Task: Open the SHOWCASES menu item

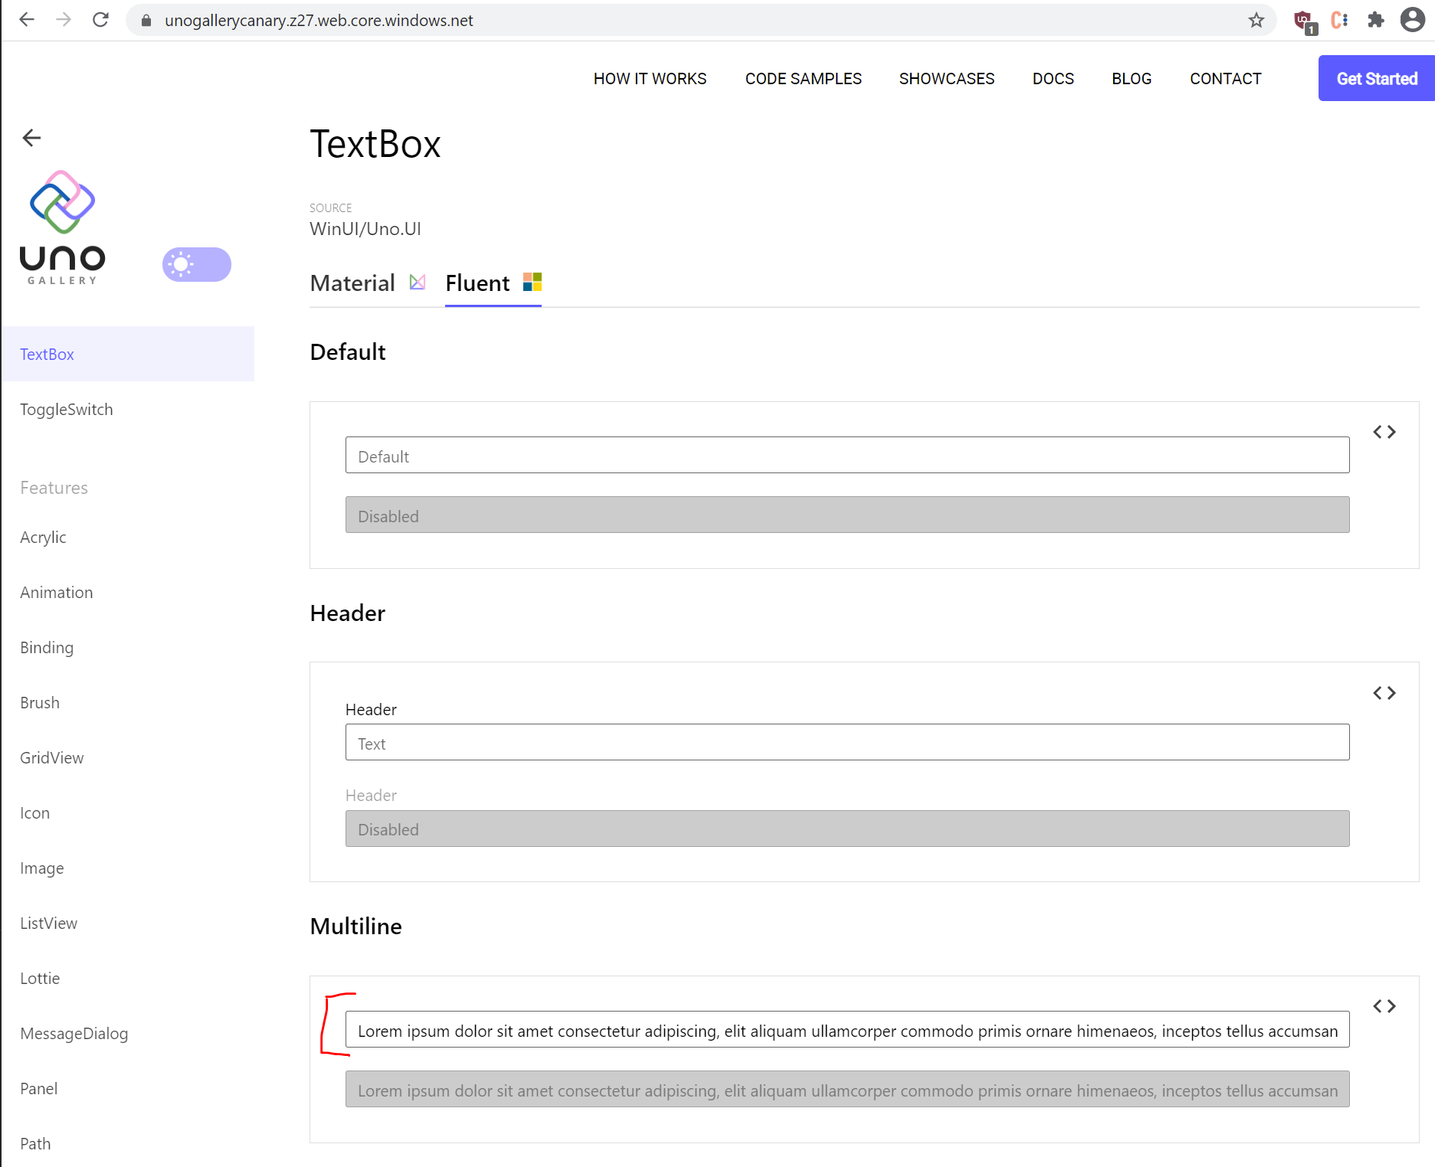Action: pos(946,78)
